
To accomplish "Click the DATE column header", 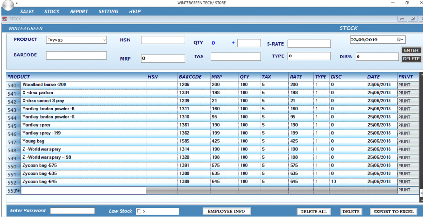I will click(x=381, y=77).
